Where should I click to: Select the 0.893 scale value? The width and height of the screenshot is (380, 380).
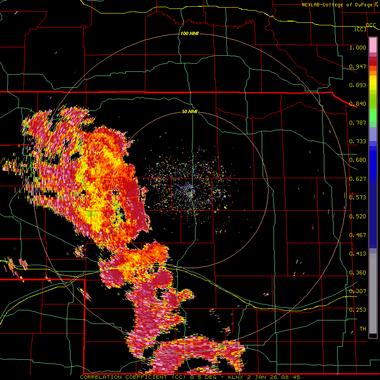(358, 85)
